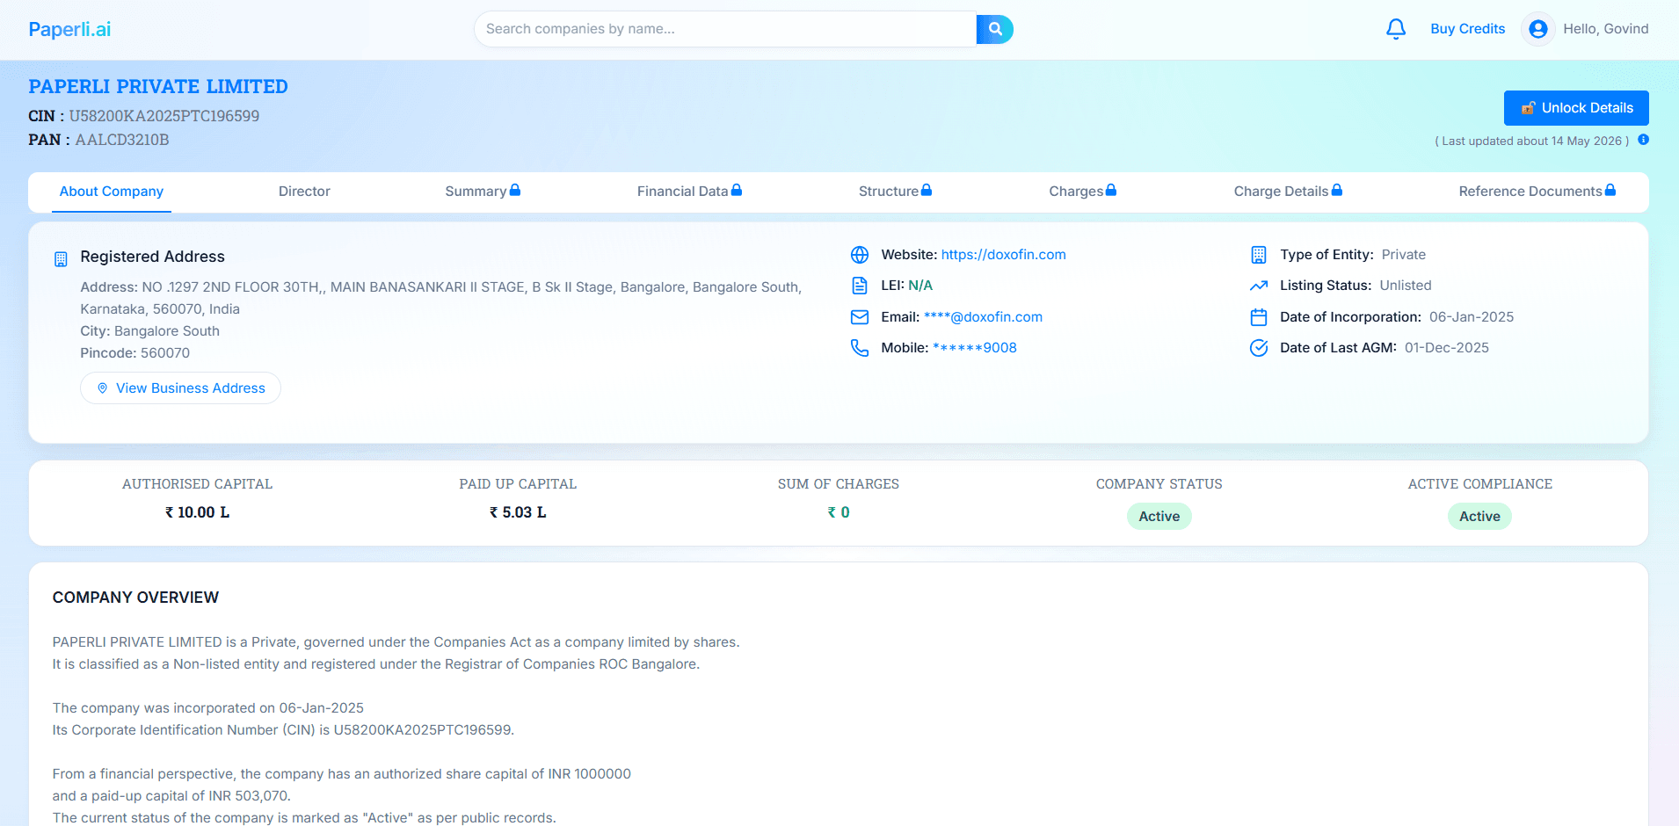Click the PAN value AALCD3210B
1679x826 pixels.
coord(122,140)
